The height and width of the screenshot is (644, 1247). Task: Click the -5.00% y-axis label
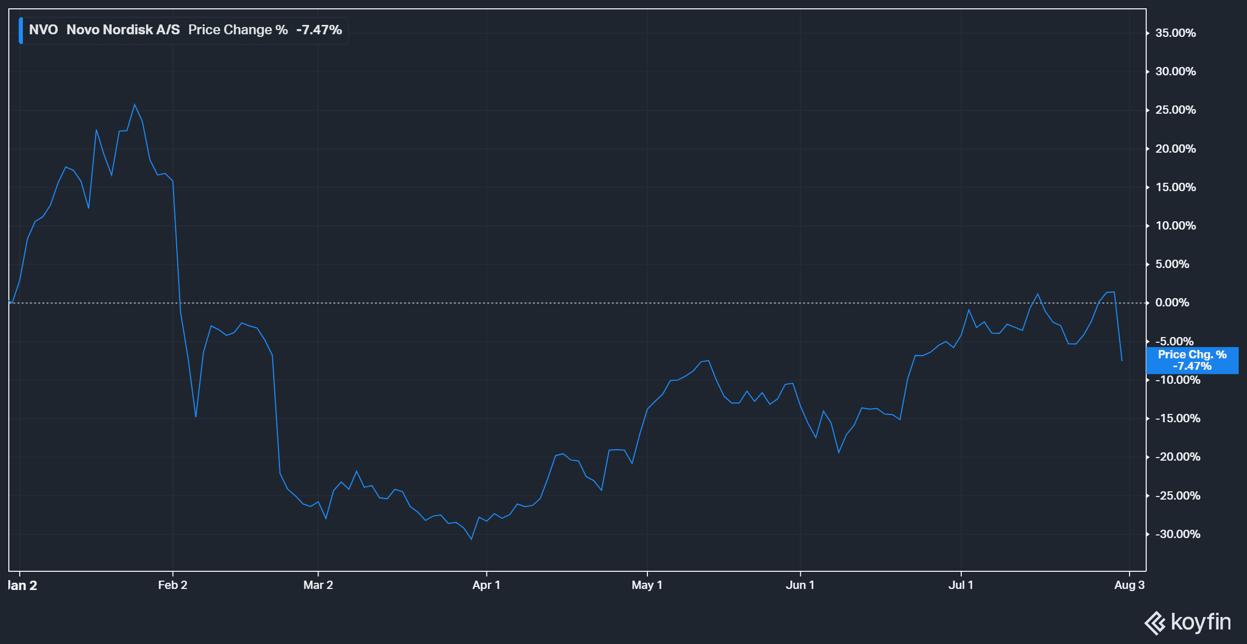click(x=1174, y=341)
